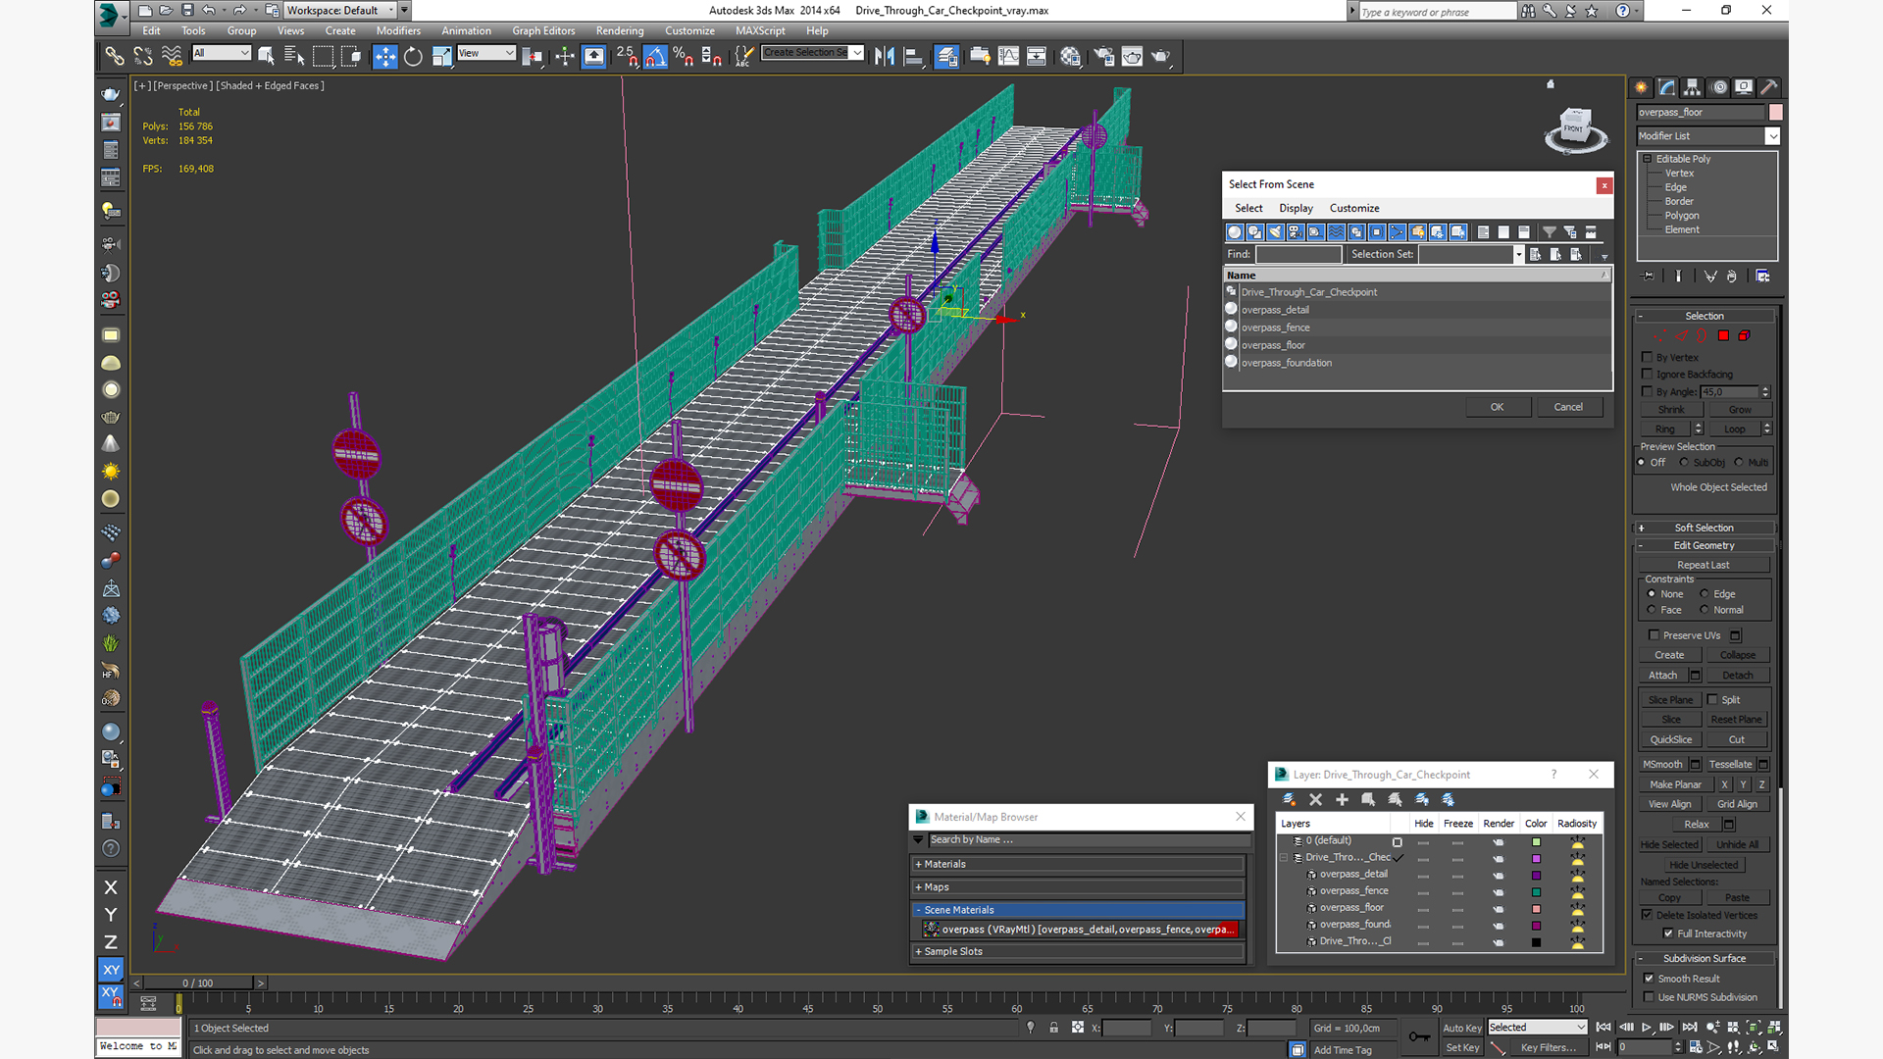Open Customize menu in Select From Scene
Screen dimensions: 1883x1059
point(1354,209)
